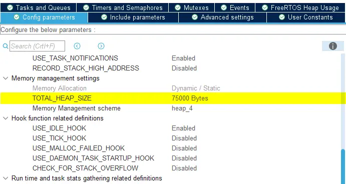Click the FreeRTOS Heap Usage check icon
This screenshot has width=346, height=184.
(265, 7)
